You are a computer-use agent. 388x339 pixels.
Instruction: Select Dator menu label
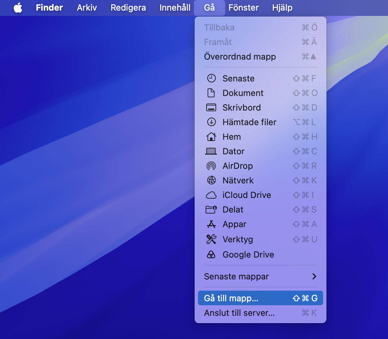tap(233, 151)
